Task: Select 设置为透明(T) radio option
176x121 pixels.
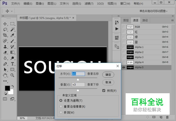Action: pos(61,100)
